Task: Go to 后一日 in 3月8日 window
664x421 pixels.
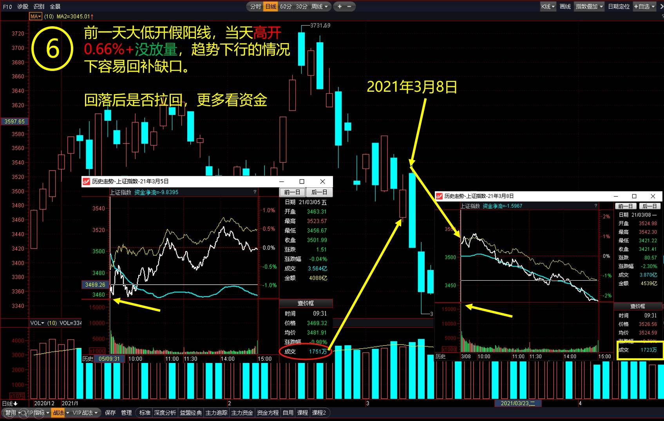Action: pos(650,206)
